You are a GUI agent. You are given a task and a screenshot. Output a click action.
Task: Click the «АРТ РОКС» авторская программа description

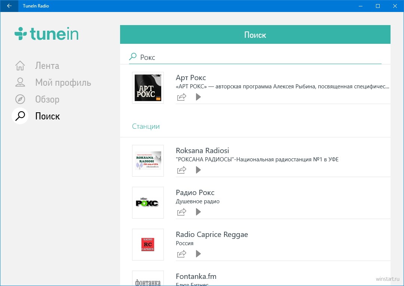282,86
